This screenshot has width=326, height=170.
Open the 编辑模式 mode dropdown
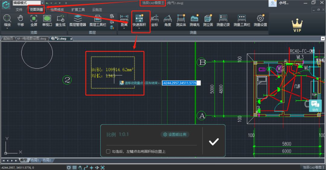tap(42, 3)
